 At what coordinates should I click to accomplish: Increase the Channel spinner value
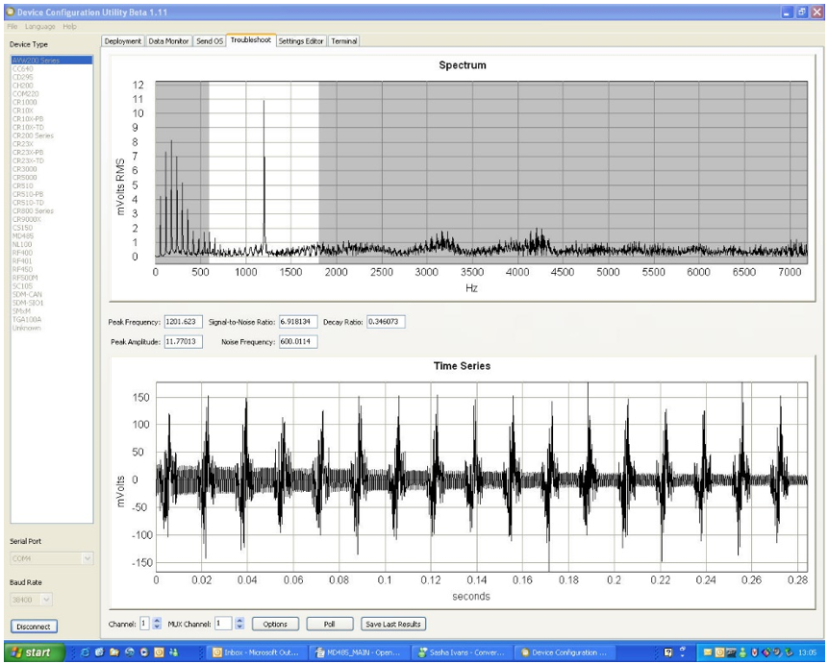click(159, 620)
